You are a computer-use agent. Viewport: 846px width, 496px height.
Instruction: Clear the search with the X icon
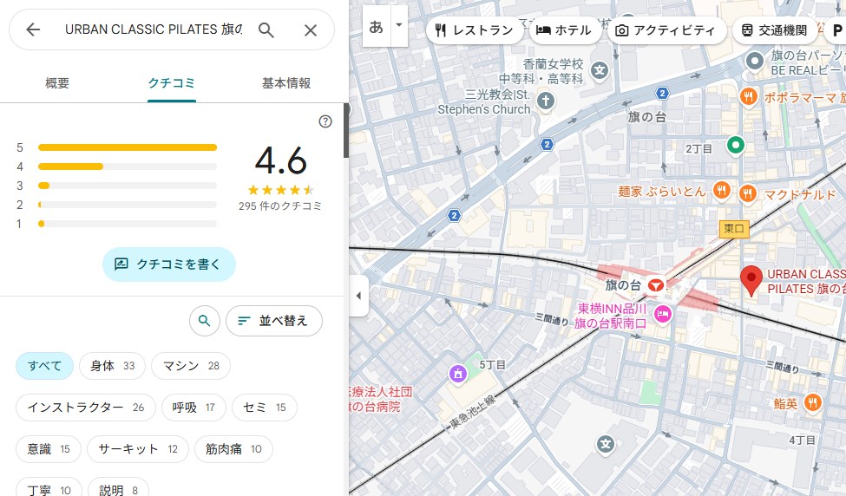(x=311, y=30)
